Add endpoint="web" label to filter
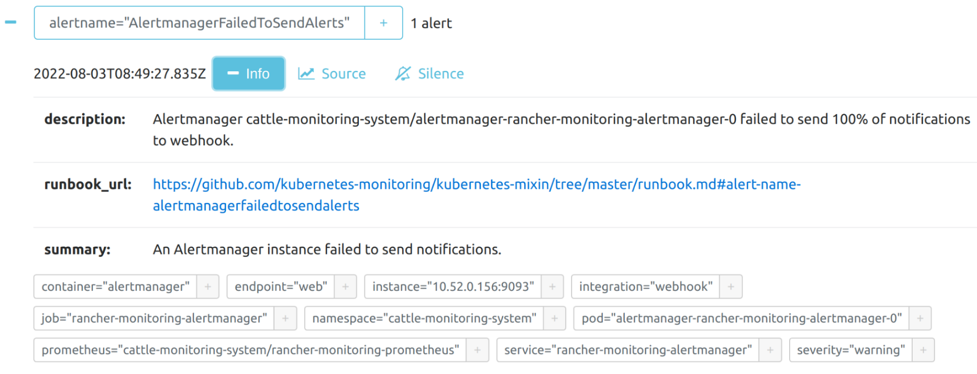 point(346,287)
